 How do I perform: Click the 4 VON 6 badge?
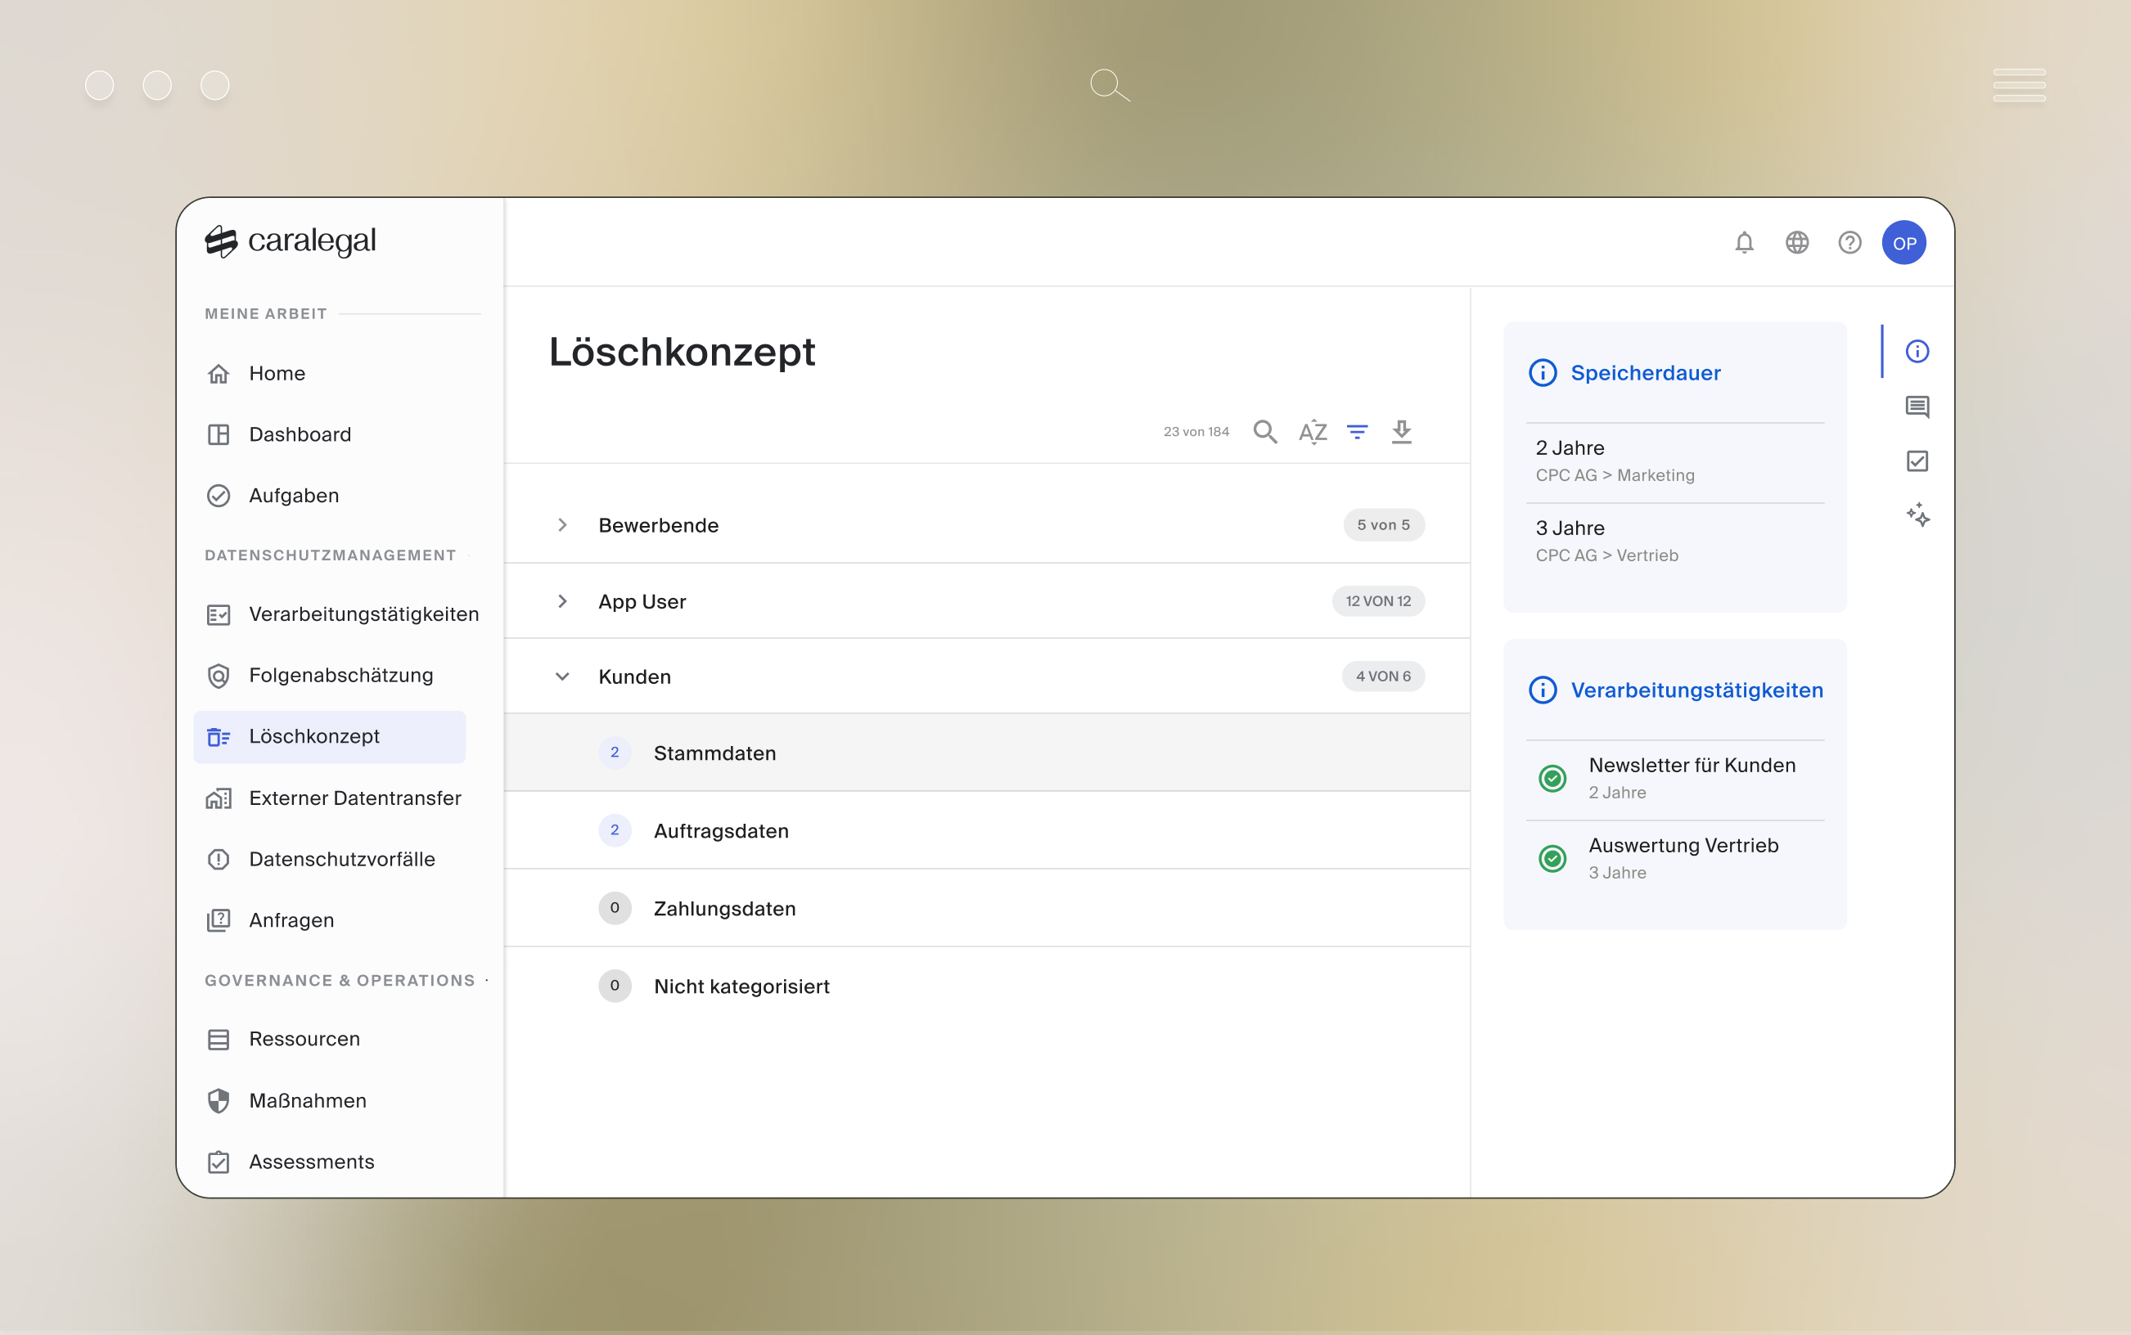1383,676
